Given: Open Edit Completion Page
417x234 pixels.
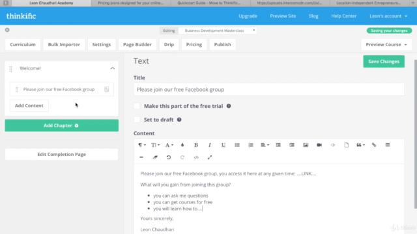Looking at the screenshot, I should click(62, 155).
